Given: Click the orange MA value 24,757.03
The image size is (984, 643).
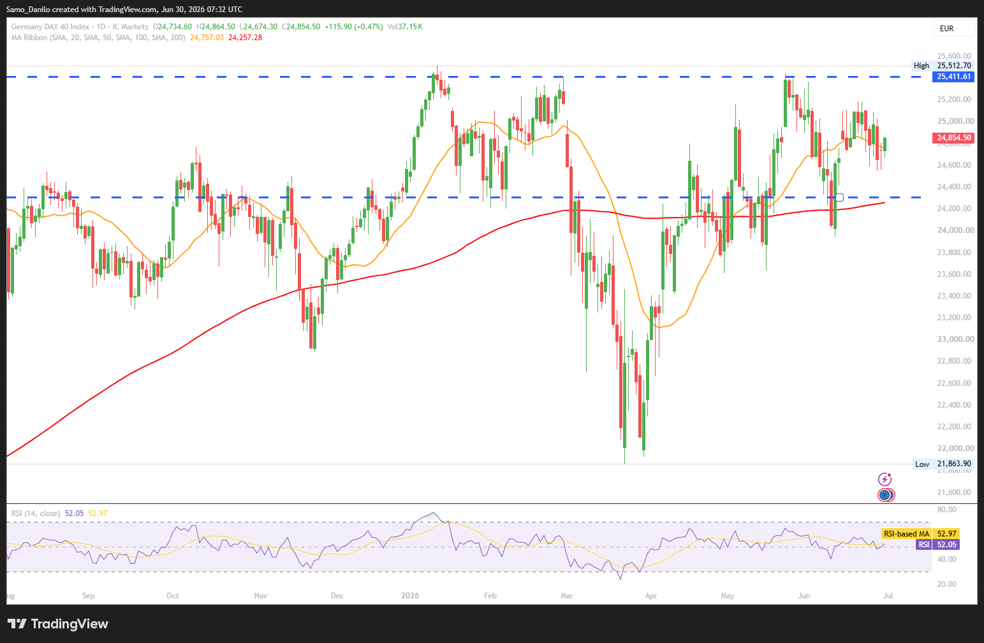Looking at the screenshot, I should tap(207, 38).
